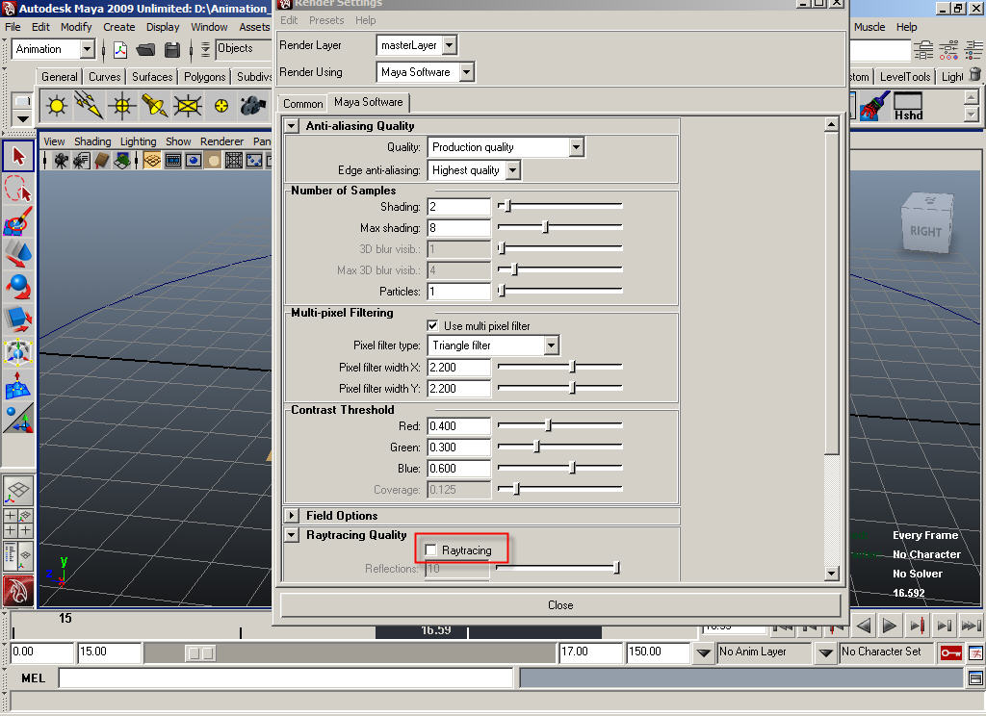Open the Help menu in Render Settings
This screenshot has height=716, width=986.
(365, 20)
